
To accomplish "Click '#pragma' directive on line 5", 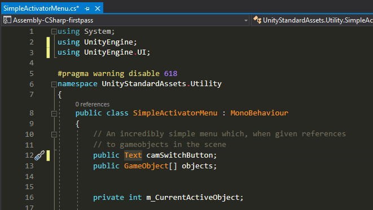I will [73, 74].
